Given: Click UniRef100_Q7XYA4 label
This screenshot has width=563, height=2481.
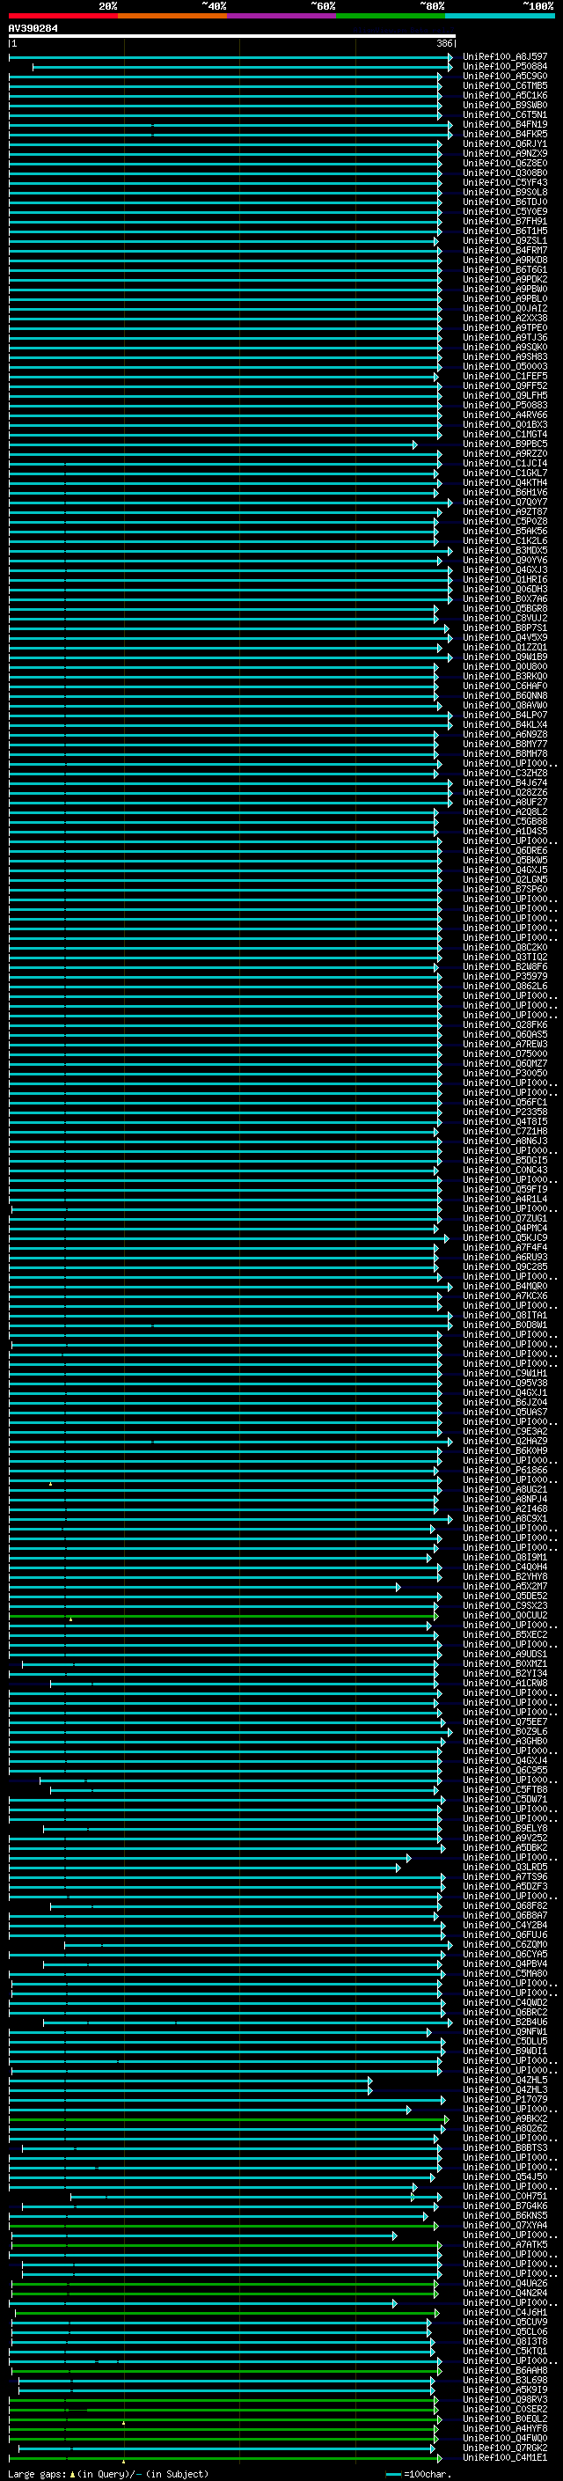Looking at the screenshot, I should pos(505,2226).
